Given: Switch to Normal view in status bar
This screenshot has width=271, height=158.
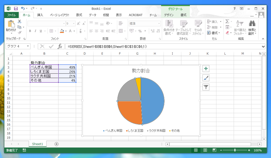Looking at the screenshot, I should click(196, 150).
